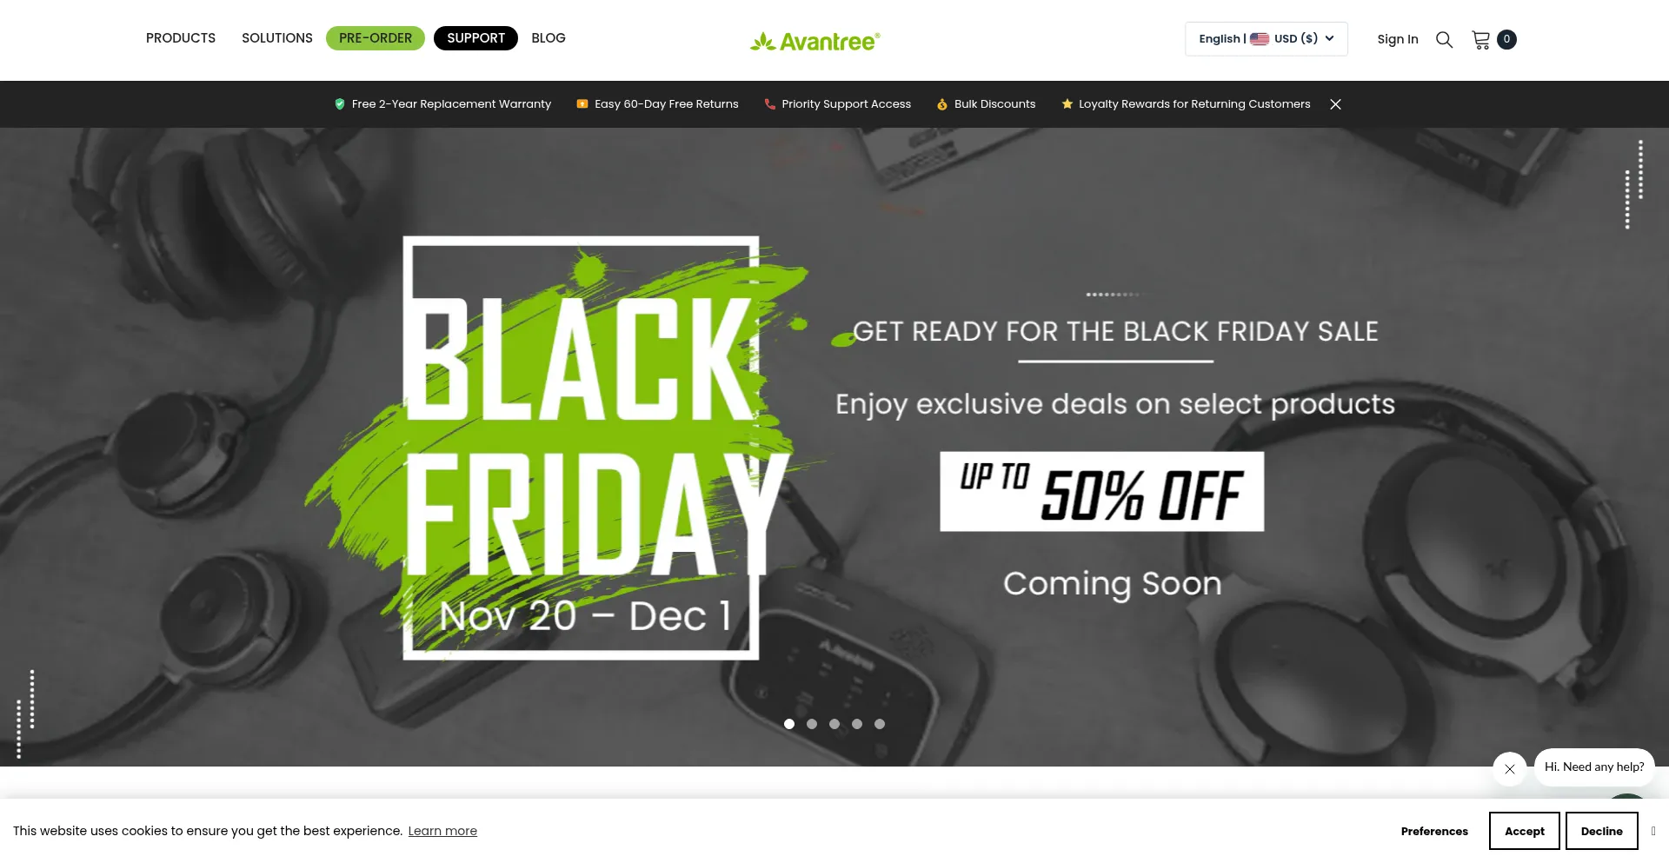1669x863 pixels.
Task: Click the Loyalty Rewards star icon
Action: point(1067,104)
